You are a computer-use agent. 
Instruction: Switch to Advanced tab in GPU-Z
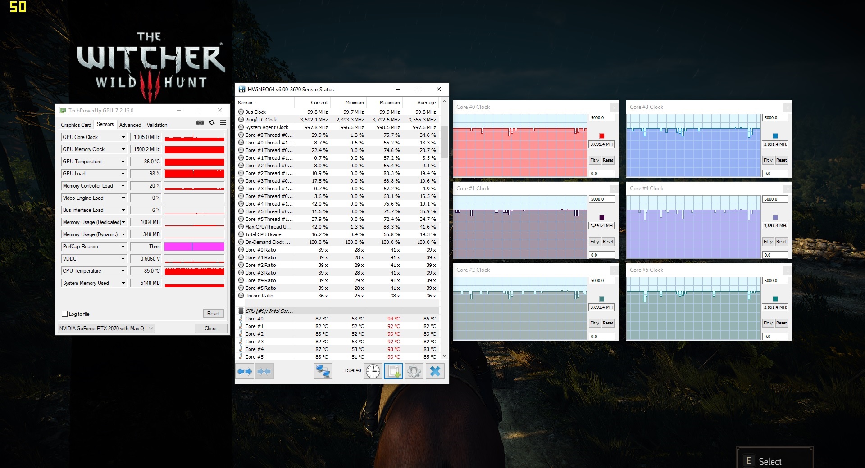point(130,125)
